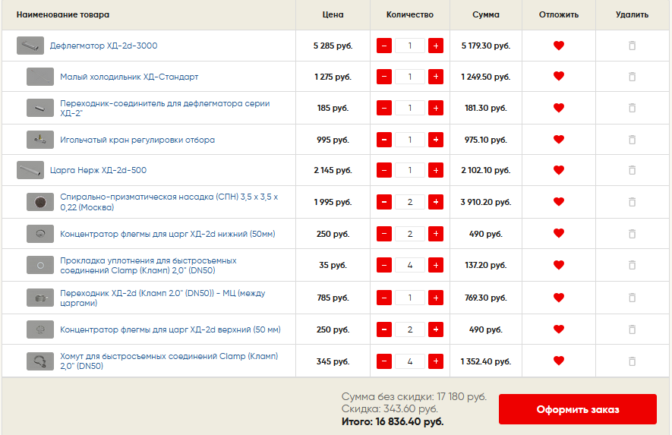Image resolution: width=672 pixels, height=435 pixels.
Task: Click Скидка: 343.60 руб. text
Action: coord(390,409)
